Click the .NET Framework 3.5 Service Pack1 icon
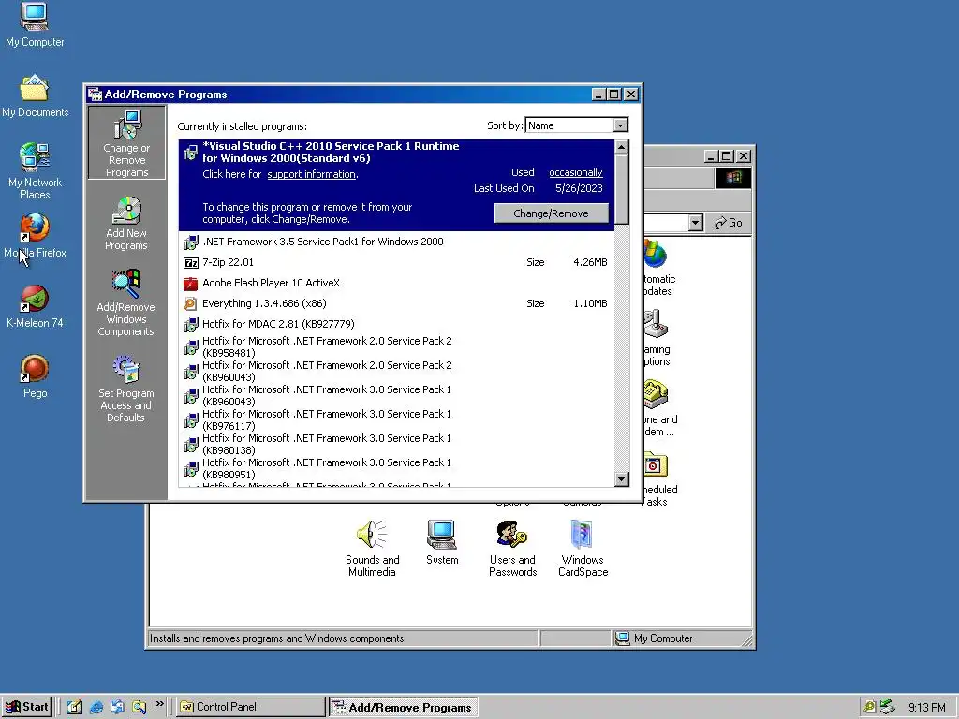Image resolution: width=959 pixels, height=719 pixels. tap(191, 242)
